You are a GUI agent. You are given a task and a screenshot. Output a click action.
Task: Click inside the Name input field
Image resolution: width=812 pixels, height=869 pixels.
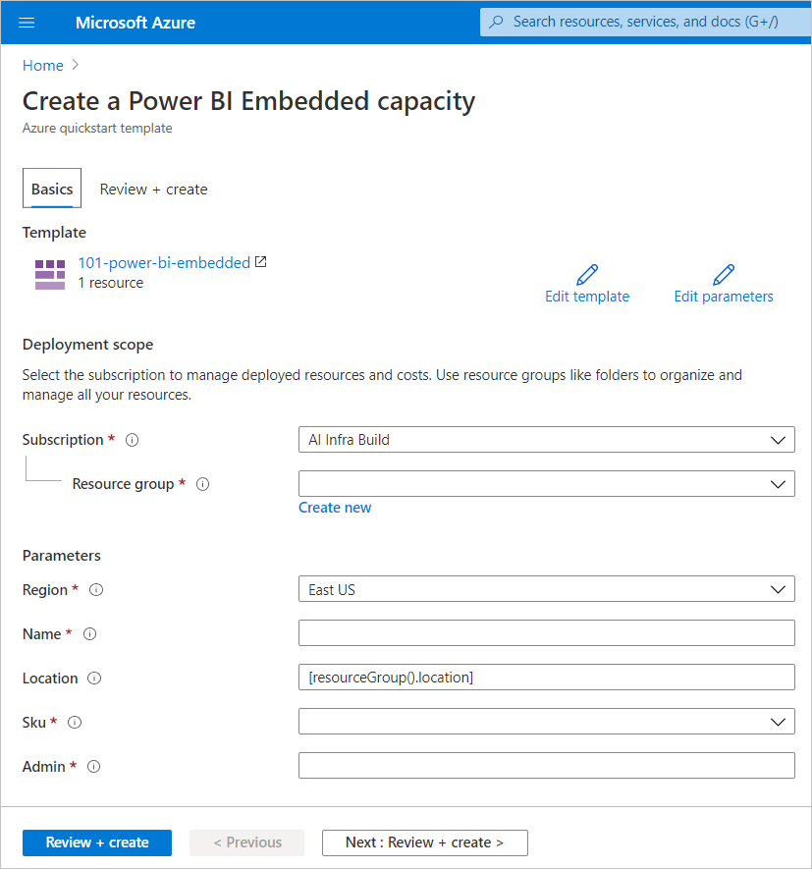point(546,633)
